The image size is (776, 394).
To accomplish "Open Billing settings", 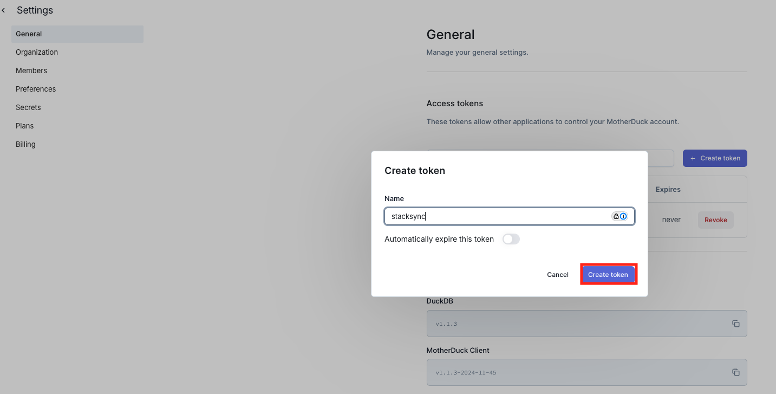I will (x=25, y=144).
